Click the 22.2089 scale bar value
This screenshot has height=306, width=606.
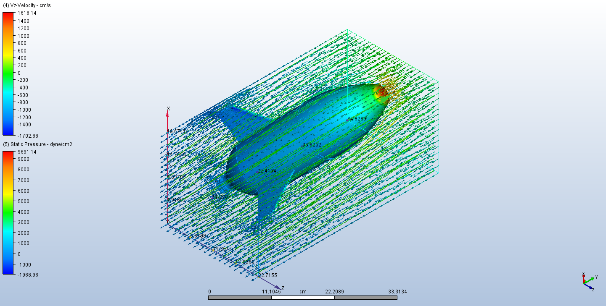tap(334, 292)
